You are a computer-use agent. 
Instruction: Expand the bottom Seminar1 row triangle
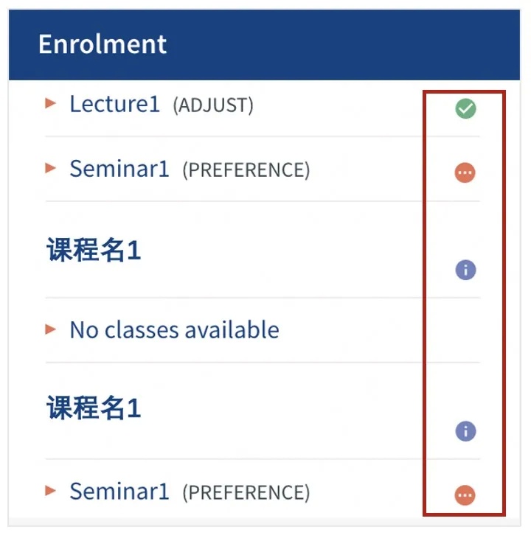[x=50, y=490]
